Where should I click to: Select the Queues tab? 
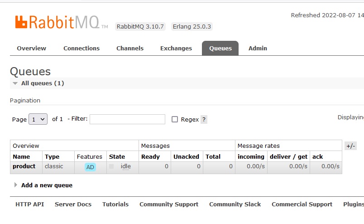(x=220, y=48)
